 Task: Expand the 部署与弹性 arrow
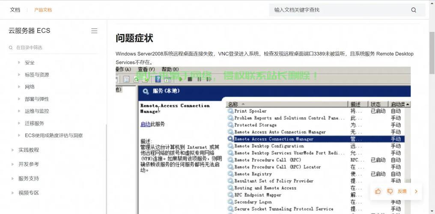pyautogui.click(x=19, y=99)
